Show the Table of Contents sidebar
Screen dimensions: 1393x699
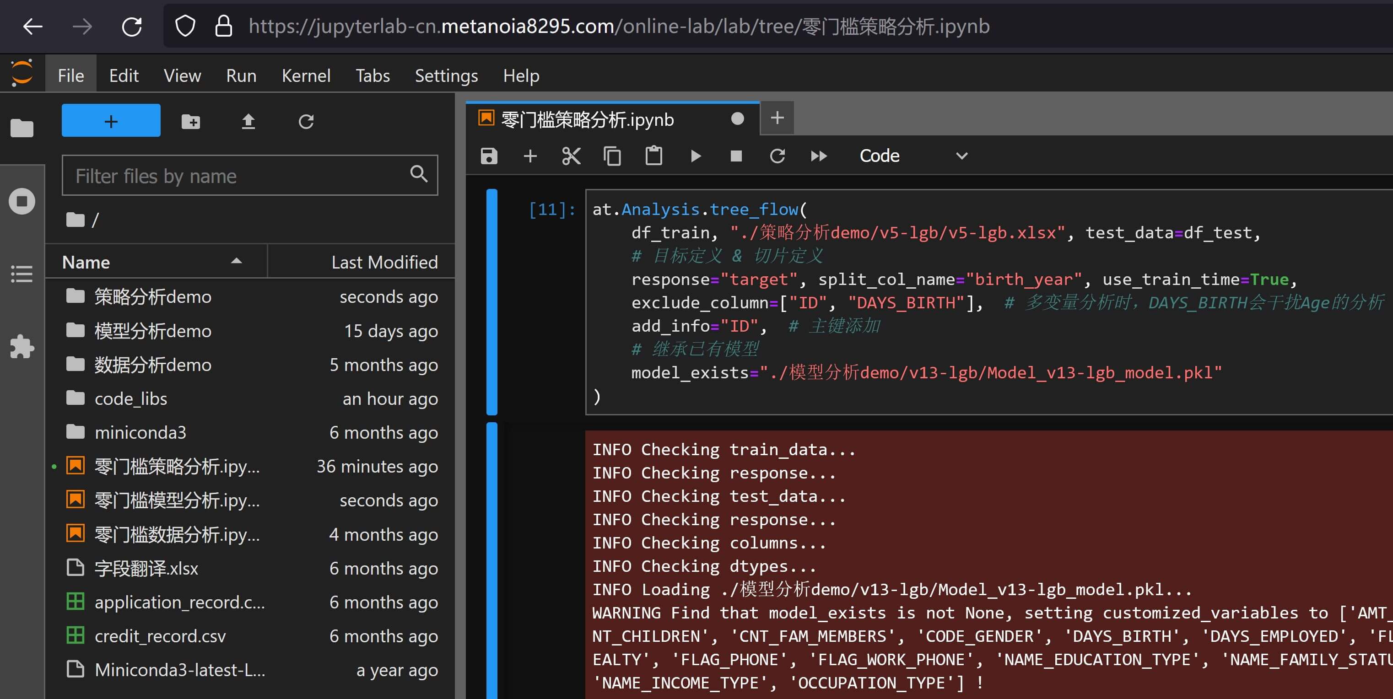(x=22, y=274)
